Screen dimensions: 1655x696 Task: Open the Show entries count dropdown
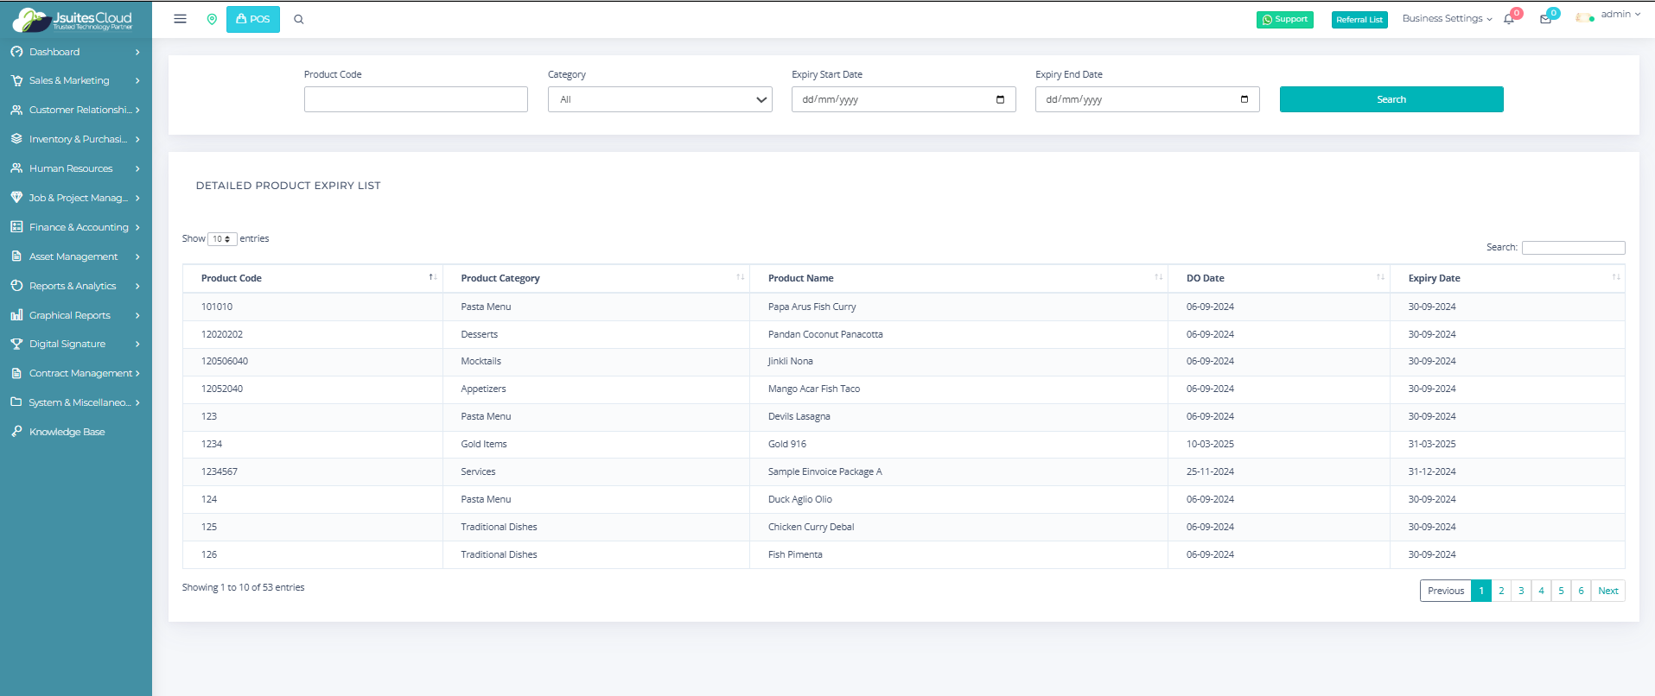coord(222,239)
